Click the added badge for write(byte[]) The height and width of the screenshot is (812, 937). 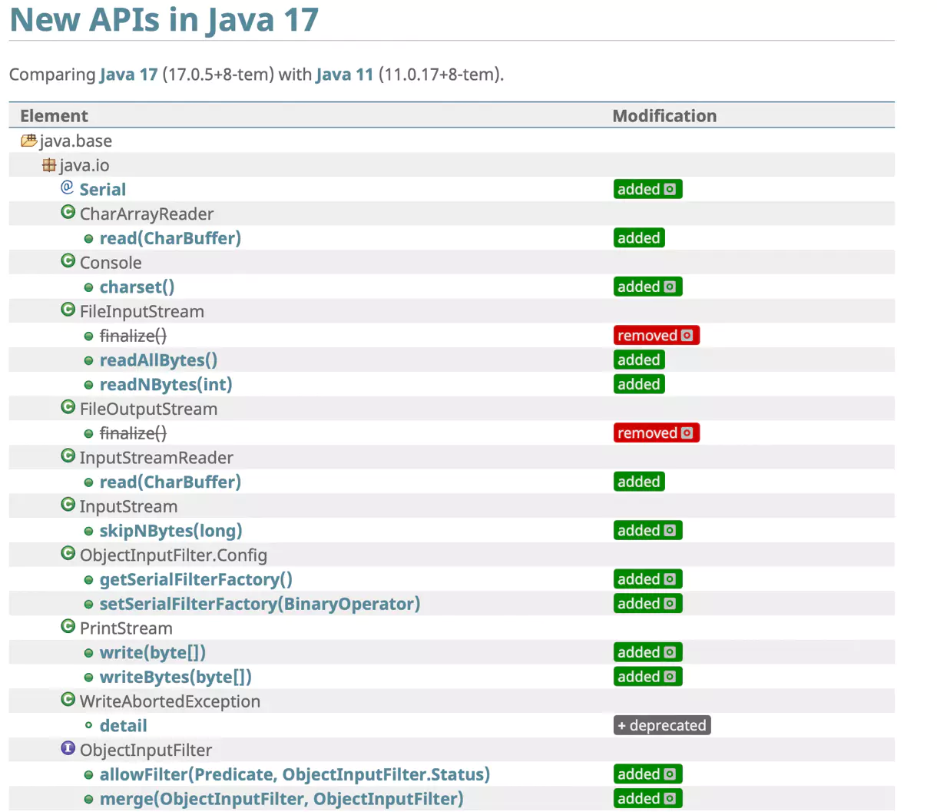point(647,651)
